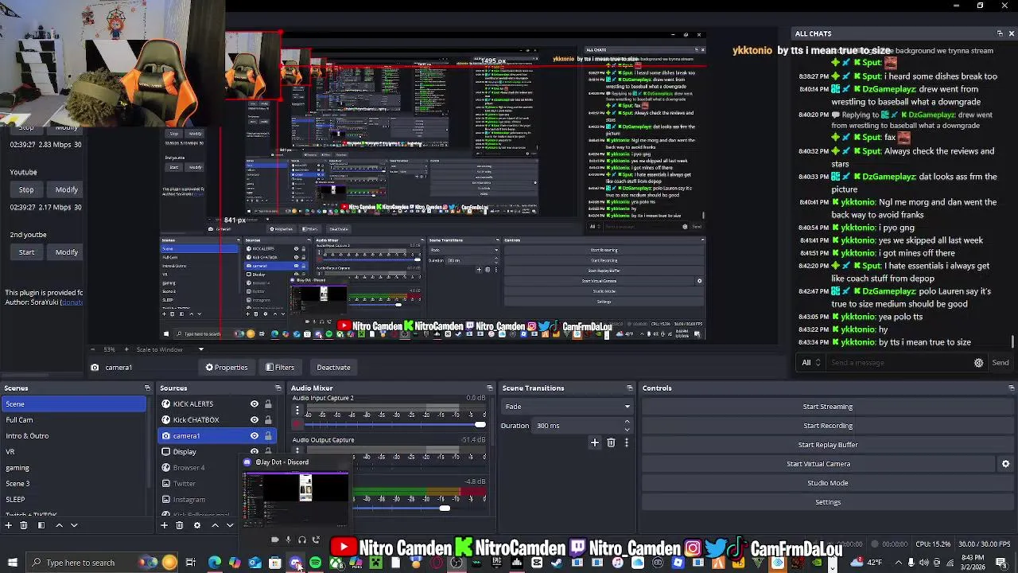Open OBS Settings from Controls
This screenshot has height=573, width=1018.
(x=827, y=502)
